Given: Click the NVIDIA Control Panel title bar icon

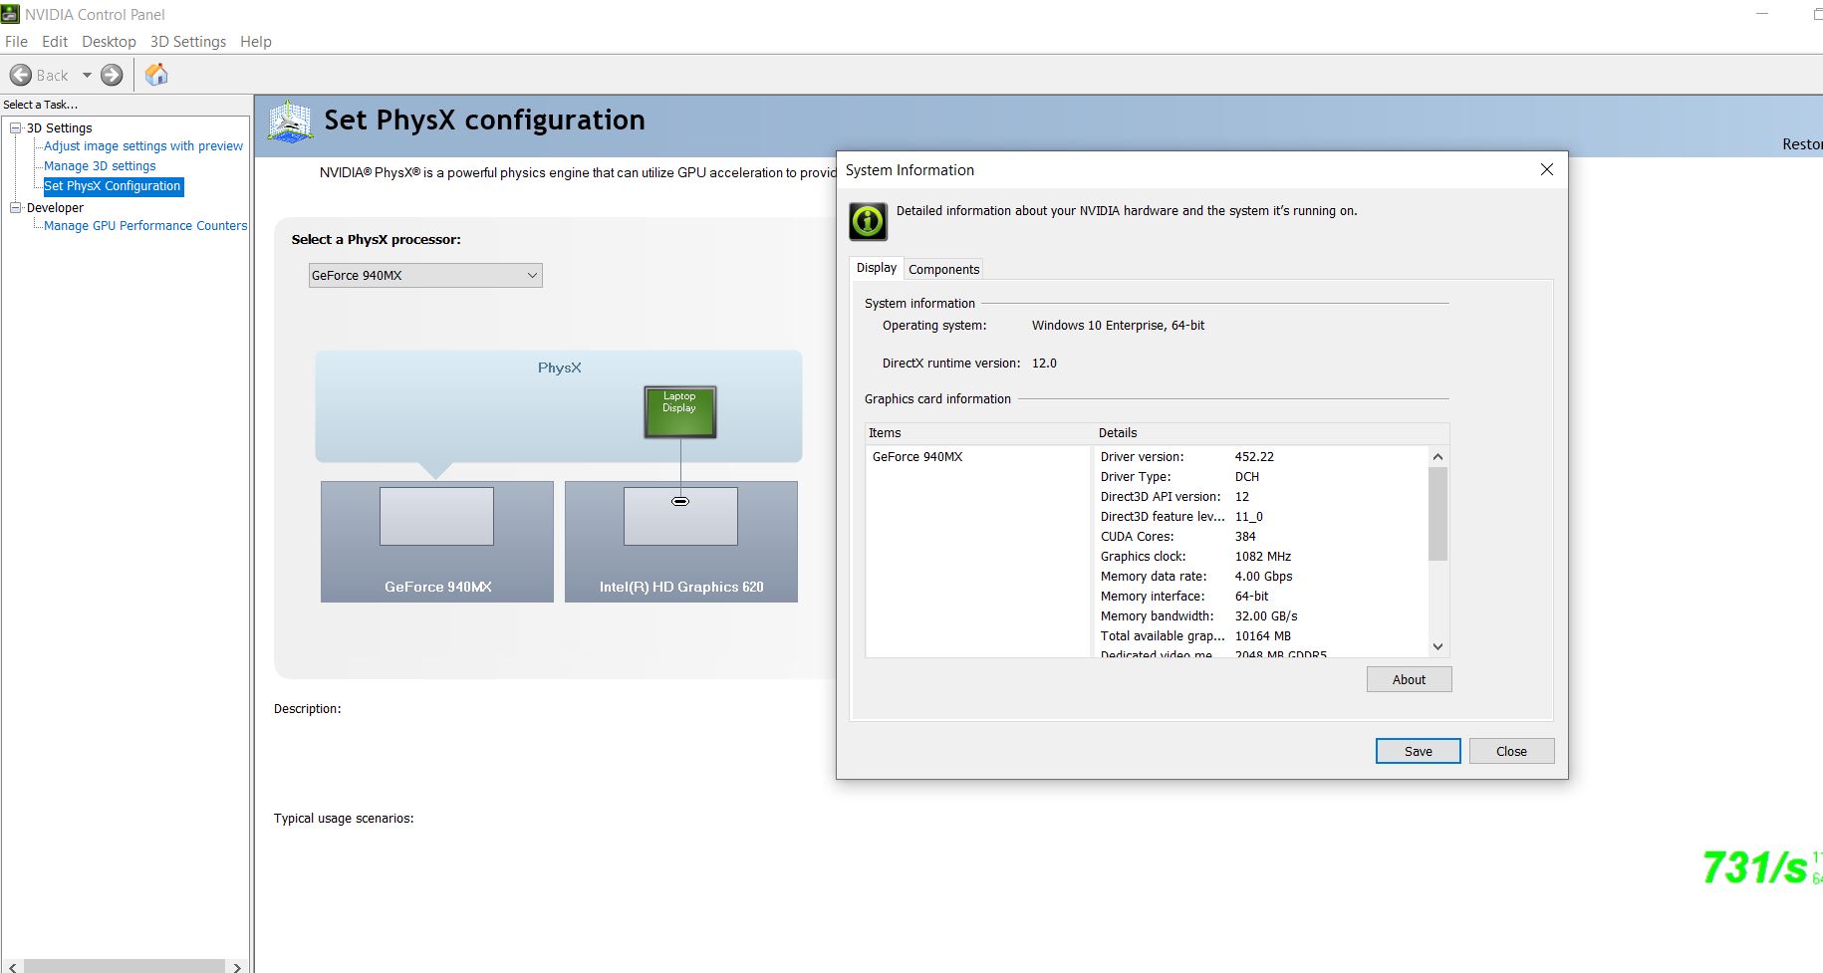Looking at the screenshot, I should (10, 14).
